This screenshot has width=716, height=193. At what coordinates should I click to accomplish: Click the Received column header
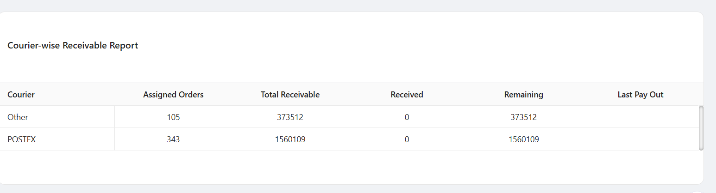[x=407, y=95]
